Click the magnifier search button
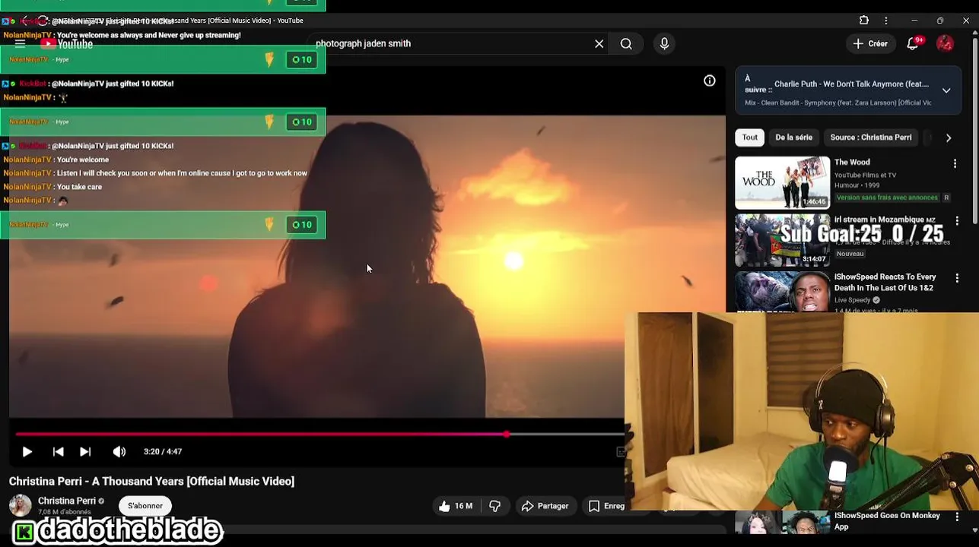This screenshot has width=979, height=547. click(x=626, y=44)
